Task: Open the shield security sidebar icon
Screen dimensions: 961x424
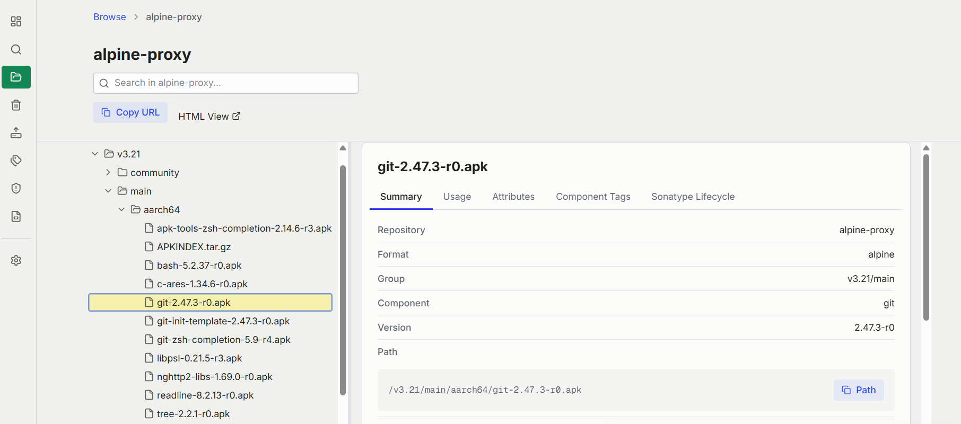Action: pos(16,188)
